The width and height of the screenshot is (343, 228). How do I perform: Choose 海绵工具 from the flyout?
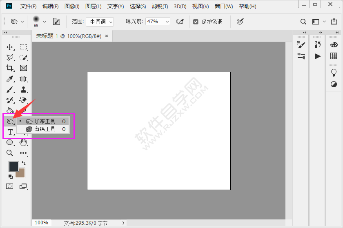pyautogui.click(x=43, y=129)
